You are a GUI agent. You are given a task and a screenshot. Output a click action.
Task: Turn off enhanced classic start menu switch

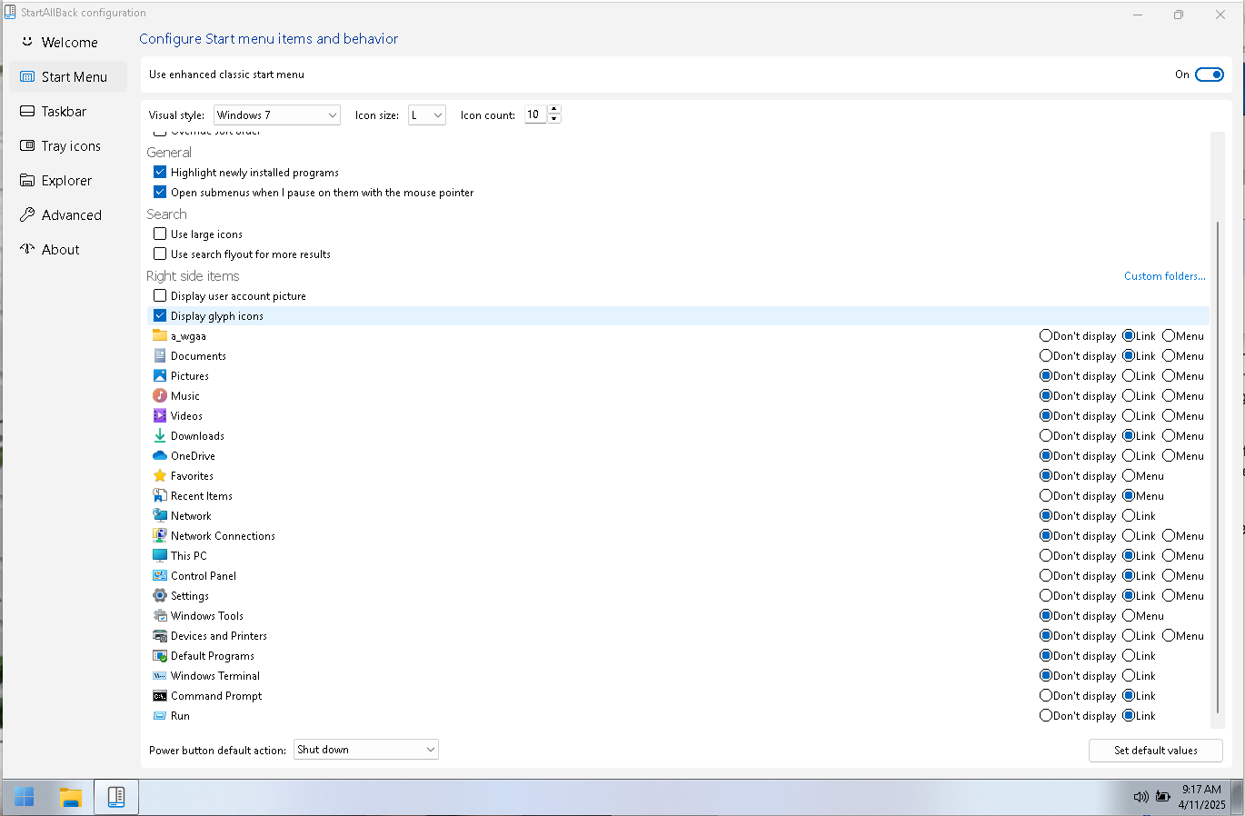click(x=1210, y=75)
